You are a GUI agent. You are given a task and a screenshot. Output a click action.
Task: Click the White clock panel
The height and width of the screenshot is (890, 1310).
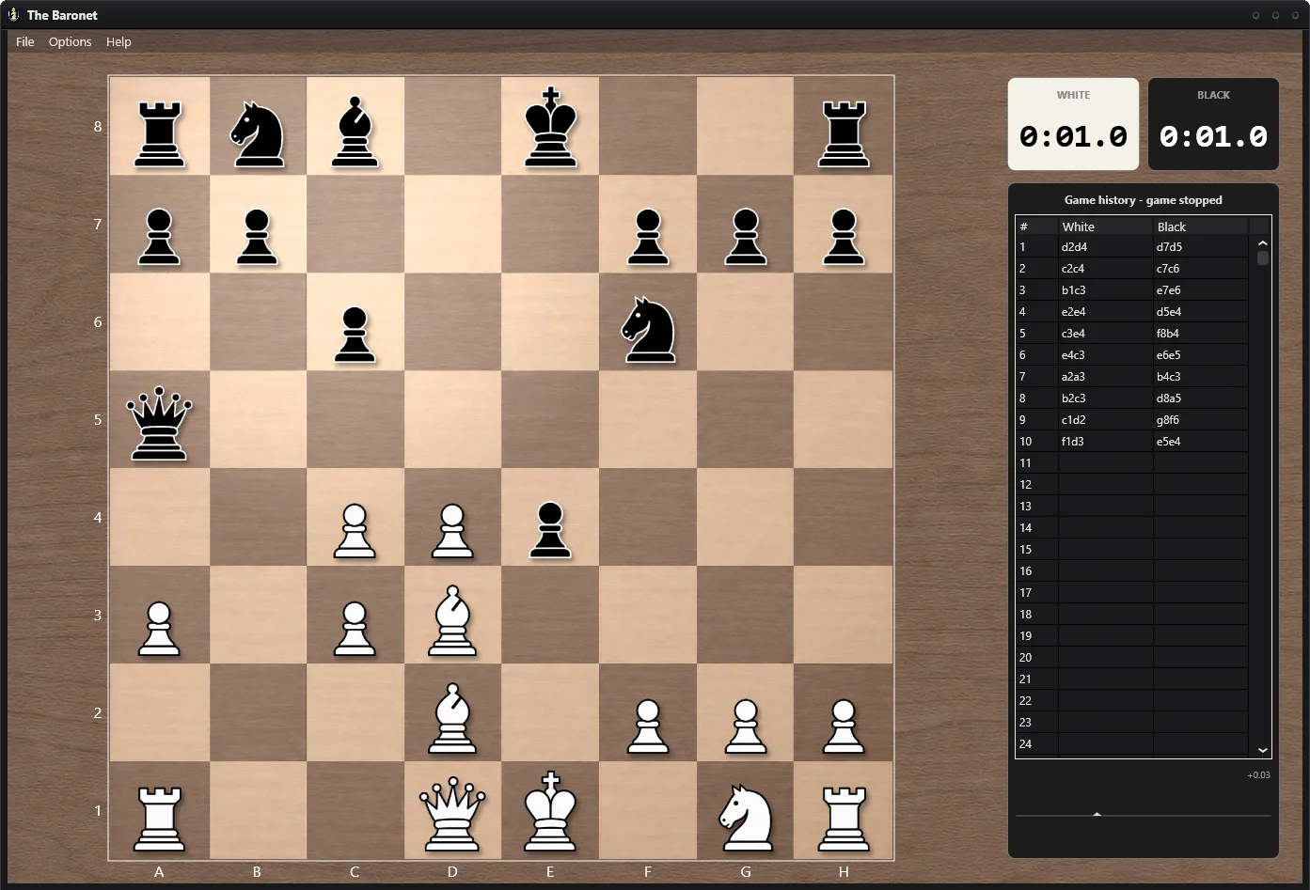point(1073,124)
